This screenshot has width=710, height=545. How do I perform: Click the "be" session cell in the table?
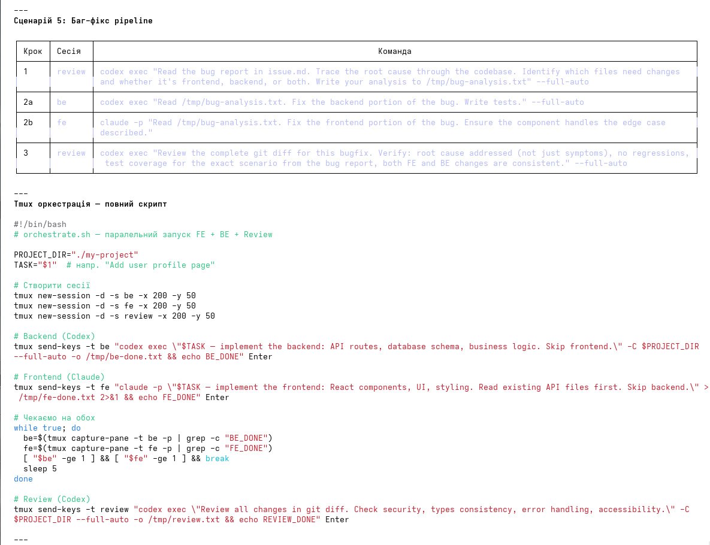click(x=62, y=102)
